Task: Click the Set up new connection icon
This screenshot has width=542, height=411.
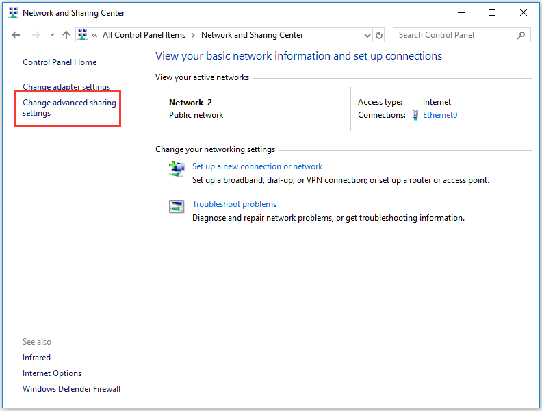Action: point(177,169)
